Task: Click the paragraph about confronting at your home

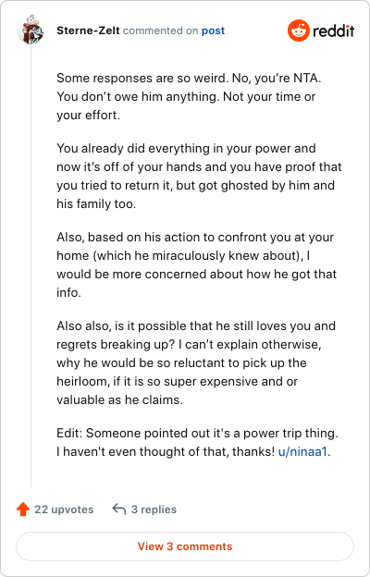Action: pos(197,265)
